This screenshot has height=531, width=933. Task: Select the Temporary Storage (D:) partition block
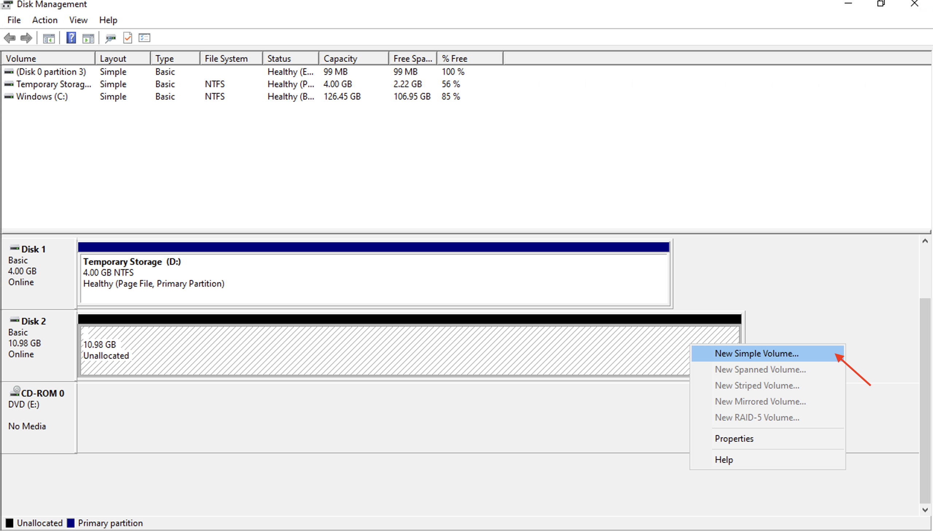[374, 274]
